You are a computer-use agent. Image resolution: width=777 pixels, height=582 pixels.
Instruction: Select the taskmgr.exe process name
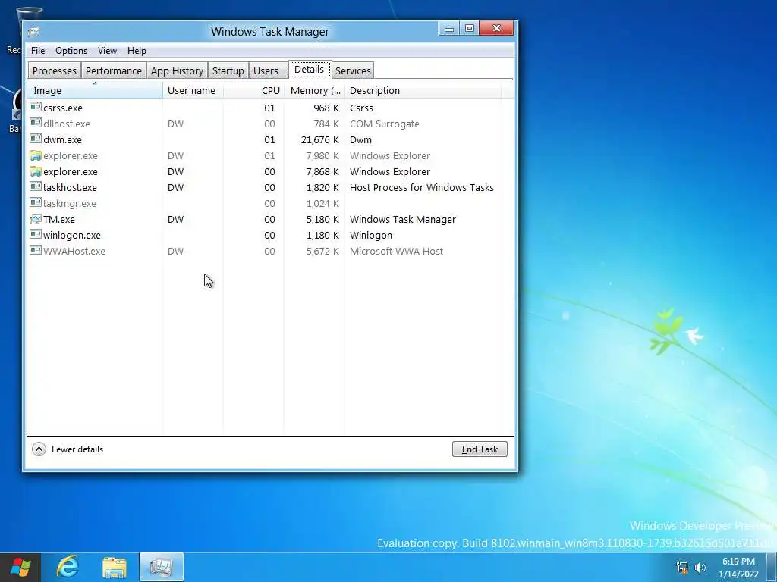tap(70, 203)
